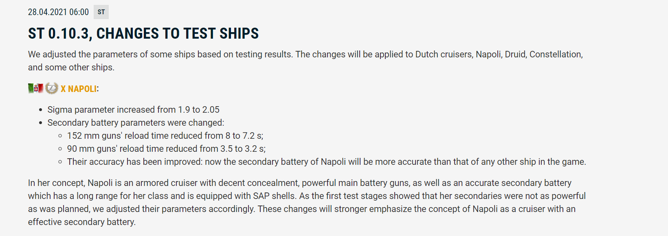Click the article title ST 0.10.3

coord(143,33)
